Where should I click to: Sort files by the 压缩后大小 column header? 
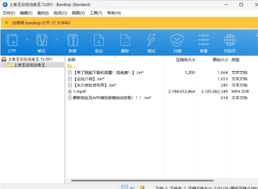coord(186,60)
